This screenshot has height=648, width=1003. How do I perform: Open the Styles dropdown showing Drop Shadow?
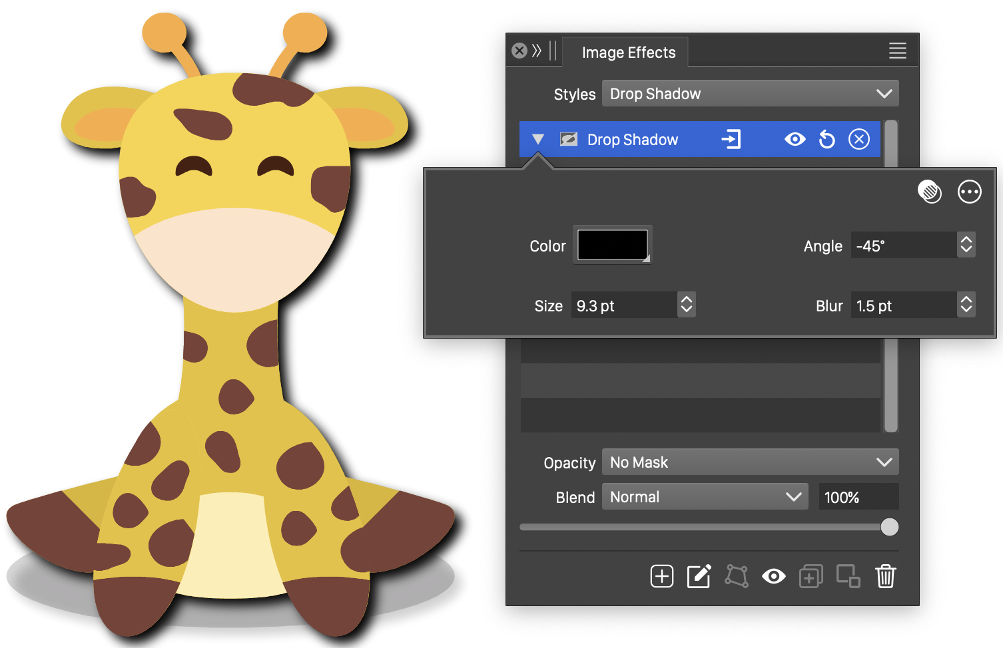tap(750, 94)
